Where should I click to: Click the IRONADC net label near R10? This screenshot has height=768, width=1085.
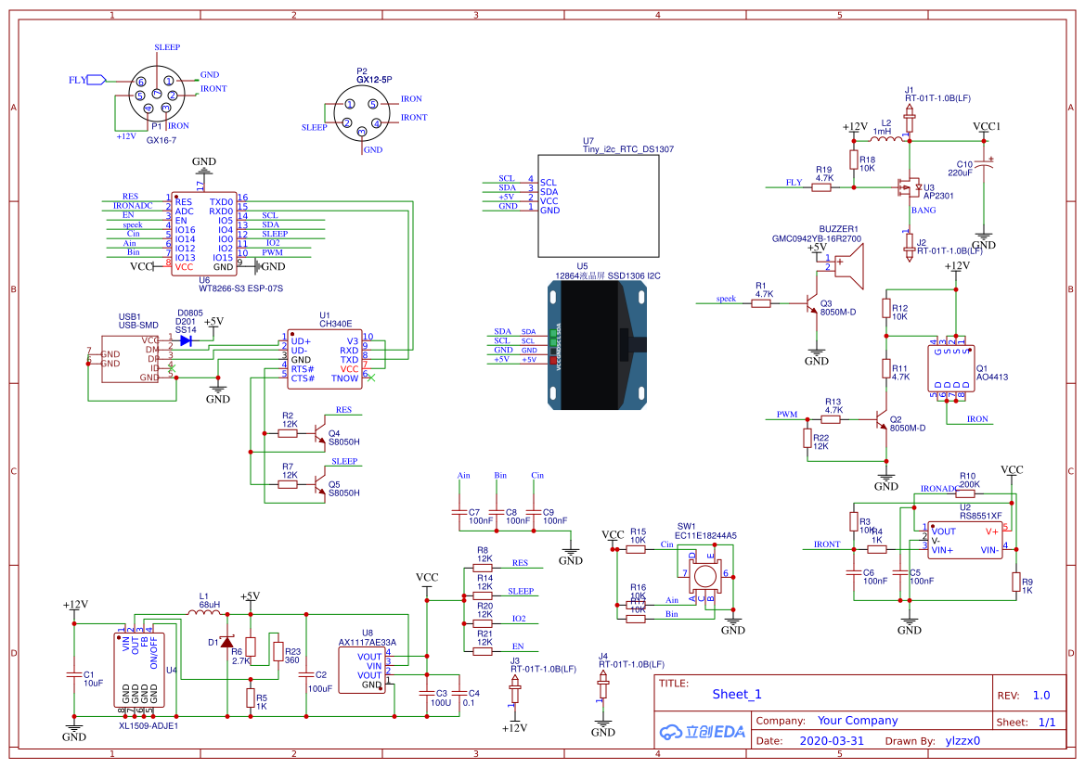[x=939, y=489]
